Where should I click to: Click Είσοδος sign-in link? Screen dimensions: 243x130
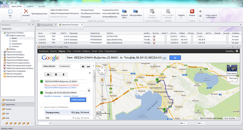tap(230, 51)
